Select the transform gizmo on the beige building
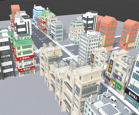The width and height of the screenshot is (139, 115). click(55, 54)
